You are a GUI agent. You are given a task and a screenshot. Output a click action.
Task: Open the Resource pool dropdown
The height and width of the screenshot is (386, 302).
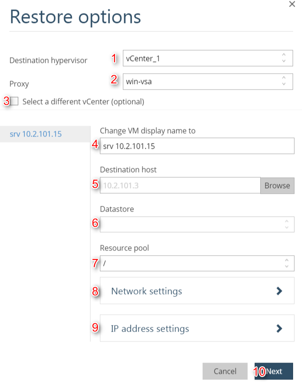click(192, 263)
